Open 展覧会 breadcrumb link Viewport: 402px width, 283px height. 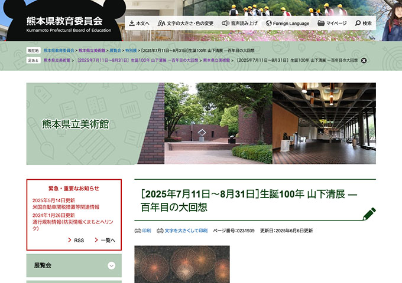point(115,51)
